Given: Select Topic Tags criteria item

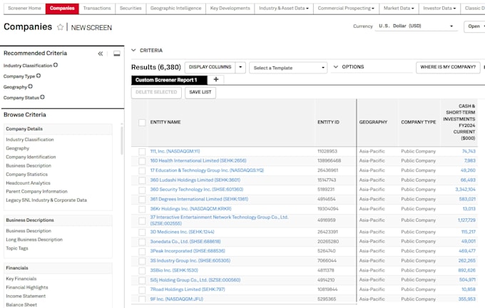Looking at the screenshot, I should coord(16,248).
